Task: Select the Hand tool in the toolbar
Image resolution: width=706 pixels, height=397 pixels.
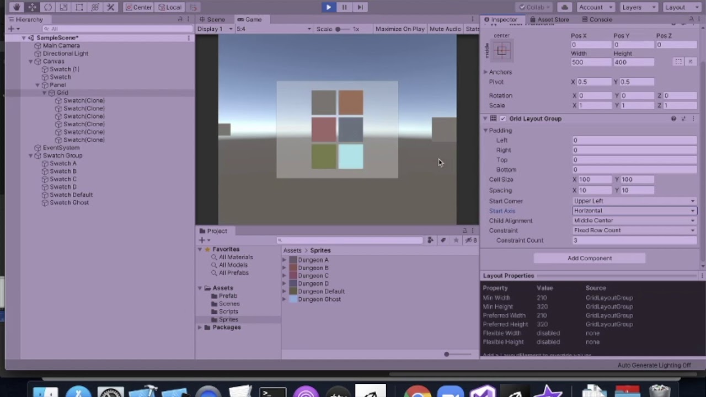Action: tap(16, 7)
